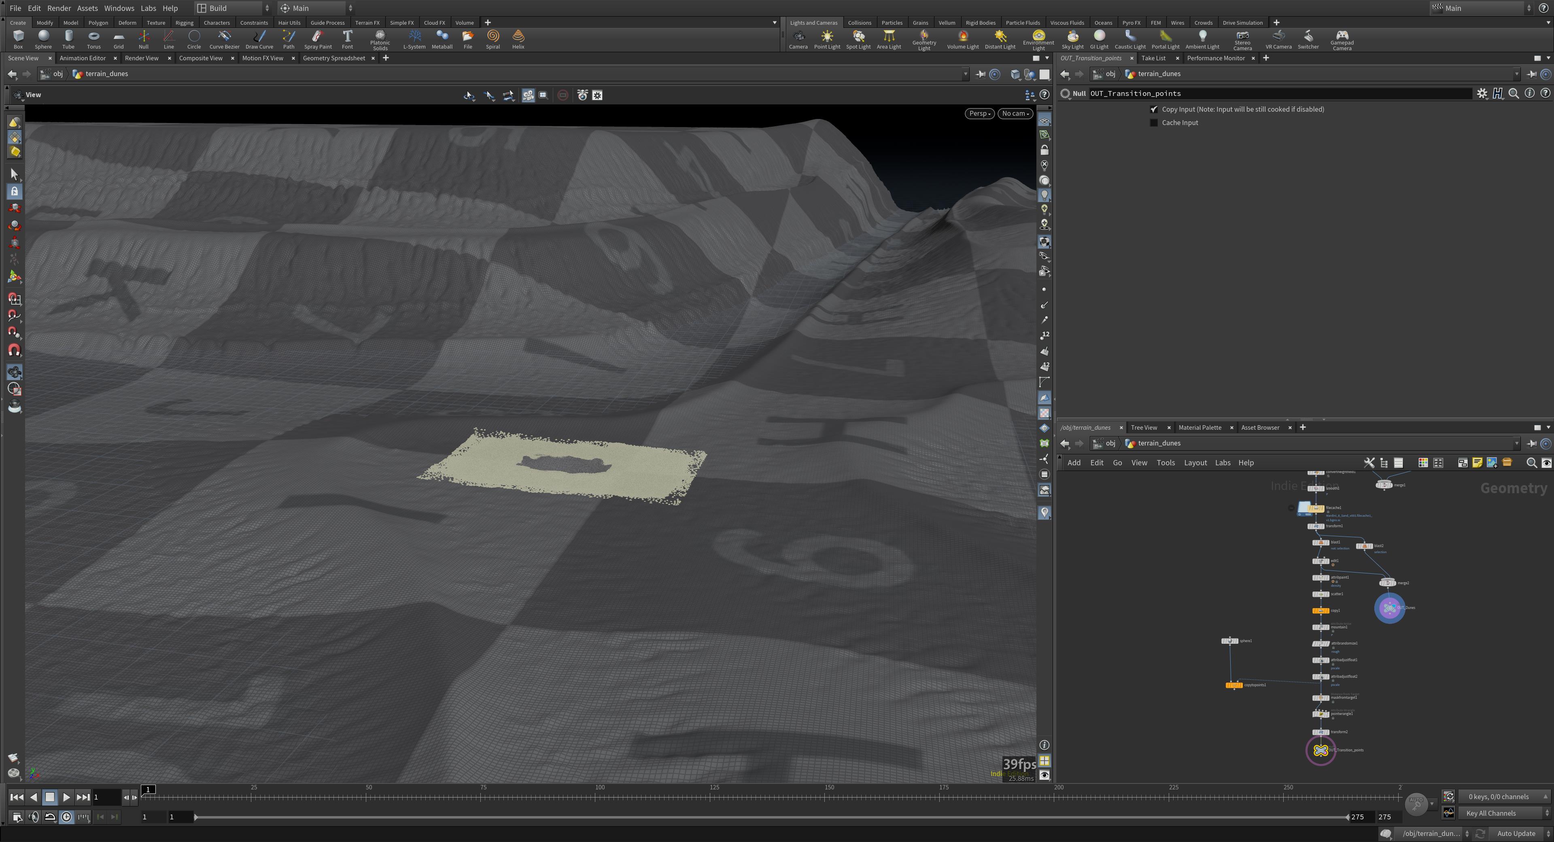Open the Persp viewport dropdown
Viewport: 1554px width, 842px height.
(x=979, y=113)
